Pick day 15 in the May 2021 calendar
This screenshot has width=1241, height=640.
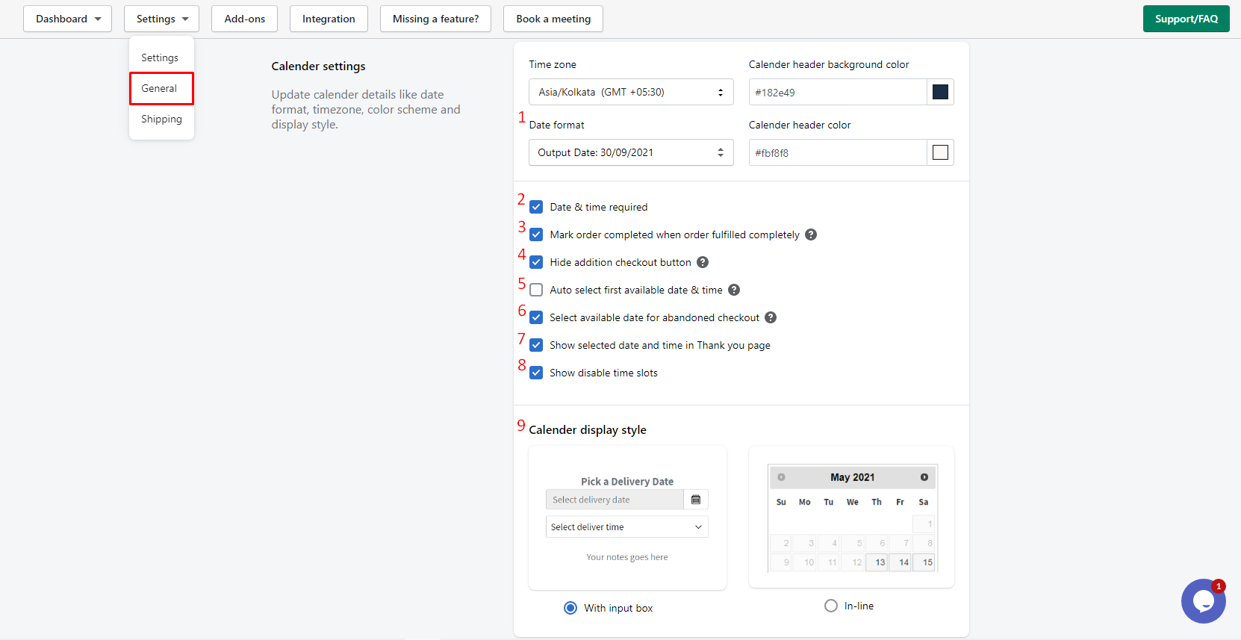coord(924,562)
